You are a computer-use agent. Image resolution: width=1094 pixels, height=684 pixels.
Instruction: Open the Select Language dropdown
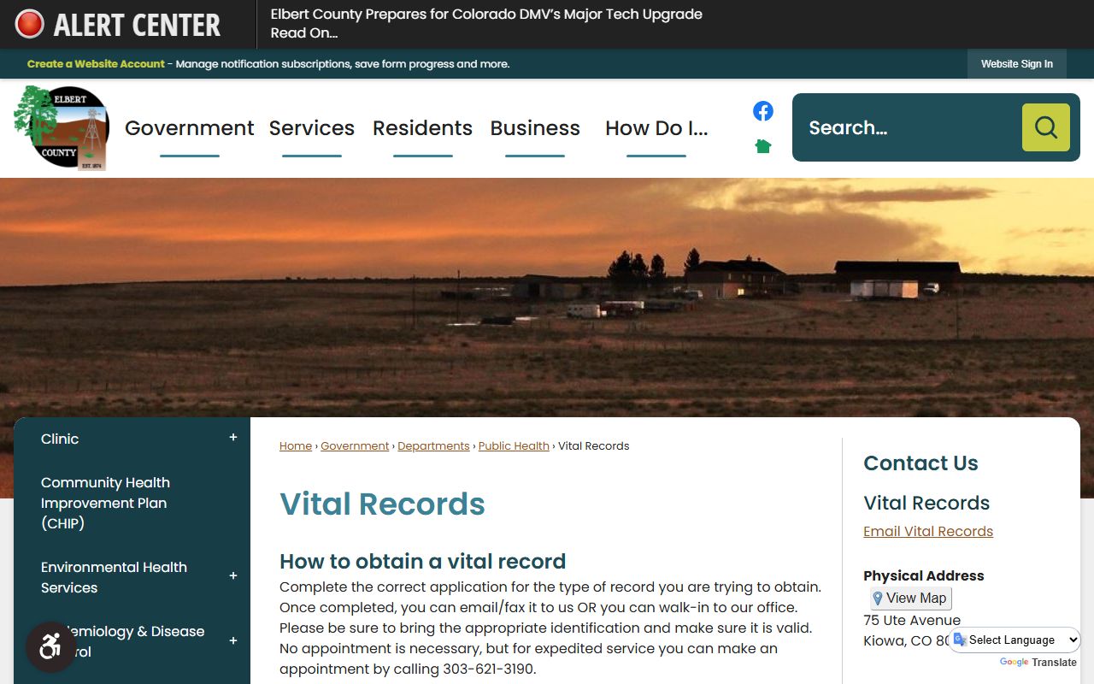tap(1015, 640)
